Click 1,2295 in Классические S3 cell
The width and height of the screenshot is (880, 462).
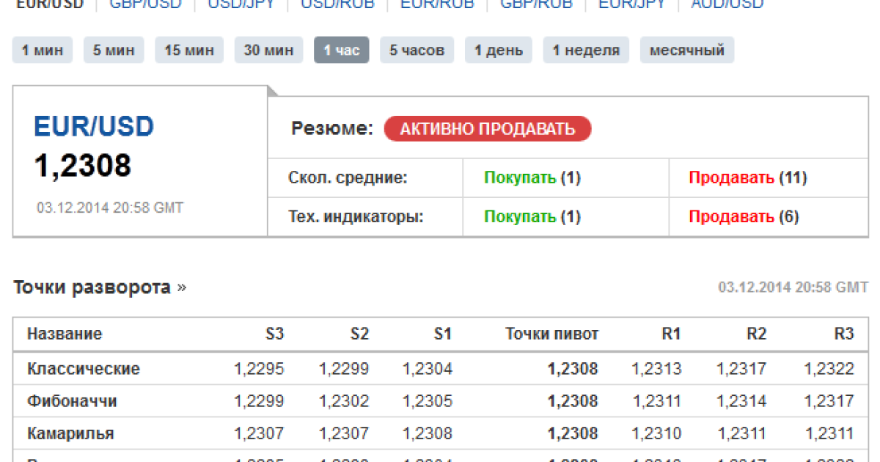pyautogui.click(x=259, y=369)
